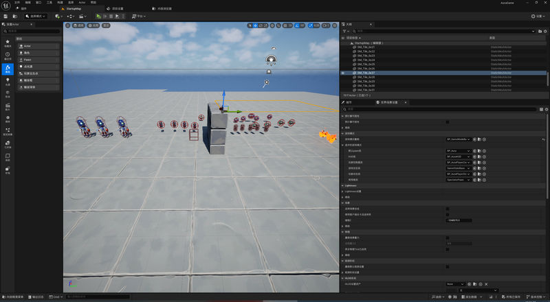Open the viewport hamburger options menu
The height and width of the screenshot is (302, 550).
67,25
